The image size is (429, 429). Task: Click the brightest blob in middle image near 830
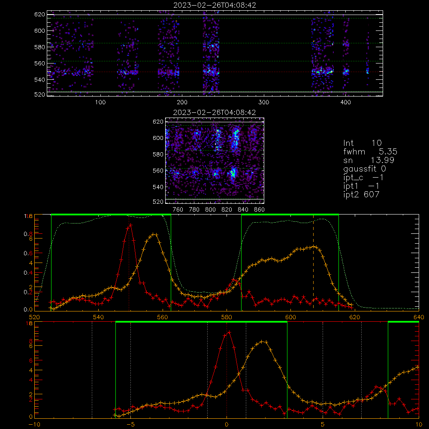(x=233, y=173)
